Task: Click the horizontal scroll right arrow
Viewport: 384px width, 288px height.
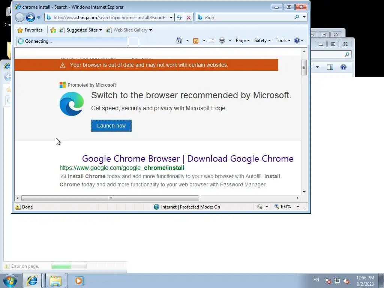Action: tap(297, 198)
